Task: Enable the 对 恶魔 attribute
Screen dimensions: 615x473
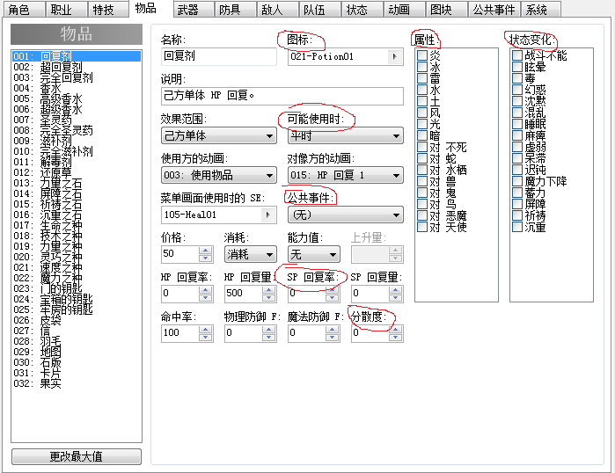Action: pyautogui.click(x=422, y=215)
